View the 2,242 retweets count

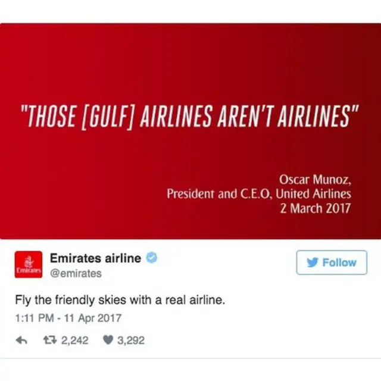coord(75,341)
